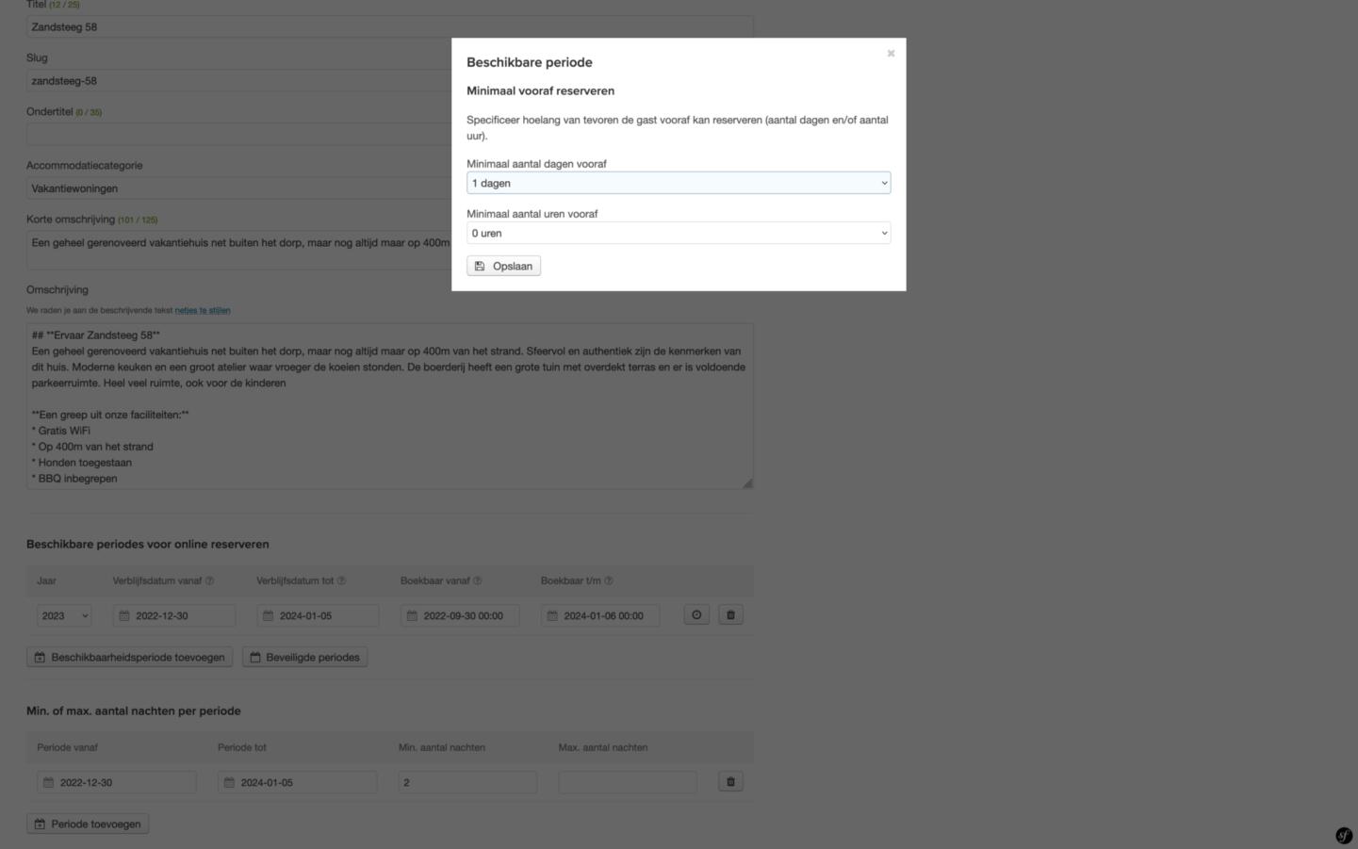The image size is (1358, 849).
Task: Click the clock icon in availability row
Action: (696, 615)
